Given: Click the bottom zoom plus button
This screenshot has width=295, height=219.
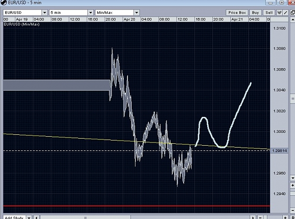Looking at the screenshot, I should point(285,218).
